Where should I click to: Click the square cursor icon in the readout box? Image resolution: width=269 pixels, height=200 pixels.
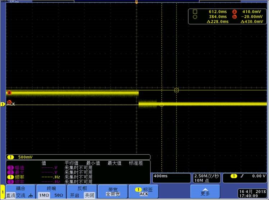(195, 11)
